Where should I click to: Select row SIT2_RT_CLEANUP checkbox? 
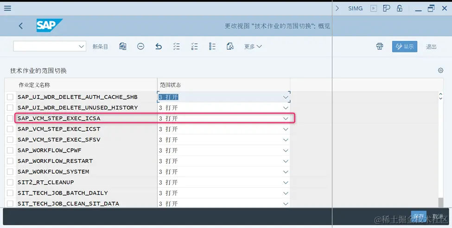tap(10, 182)
